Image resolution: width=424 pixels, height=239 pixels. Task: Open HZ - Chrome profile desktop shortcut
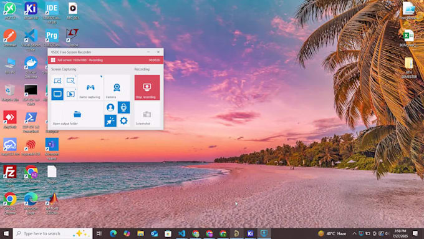click(x=31, y=174)
